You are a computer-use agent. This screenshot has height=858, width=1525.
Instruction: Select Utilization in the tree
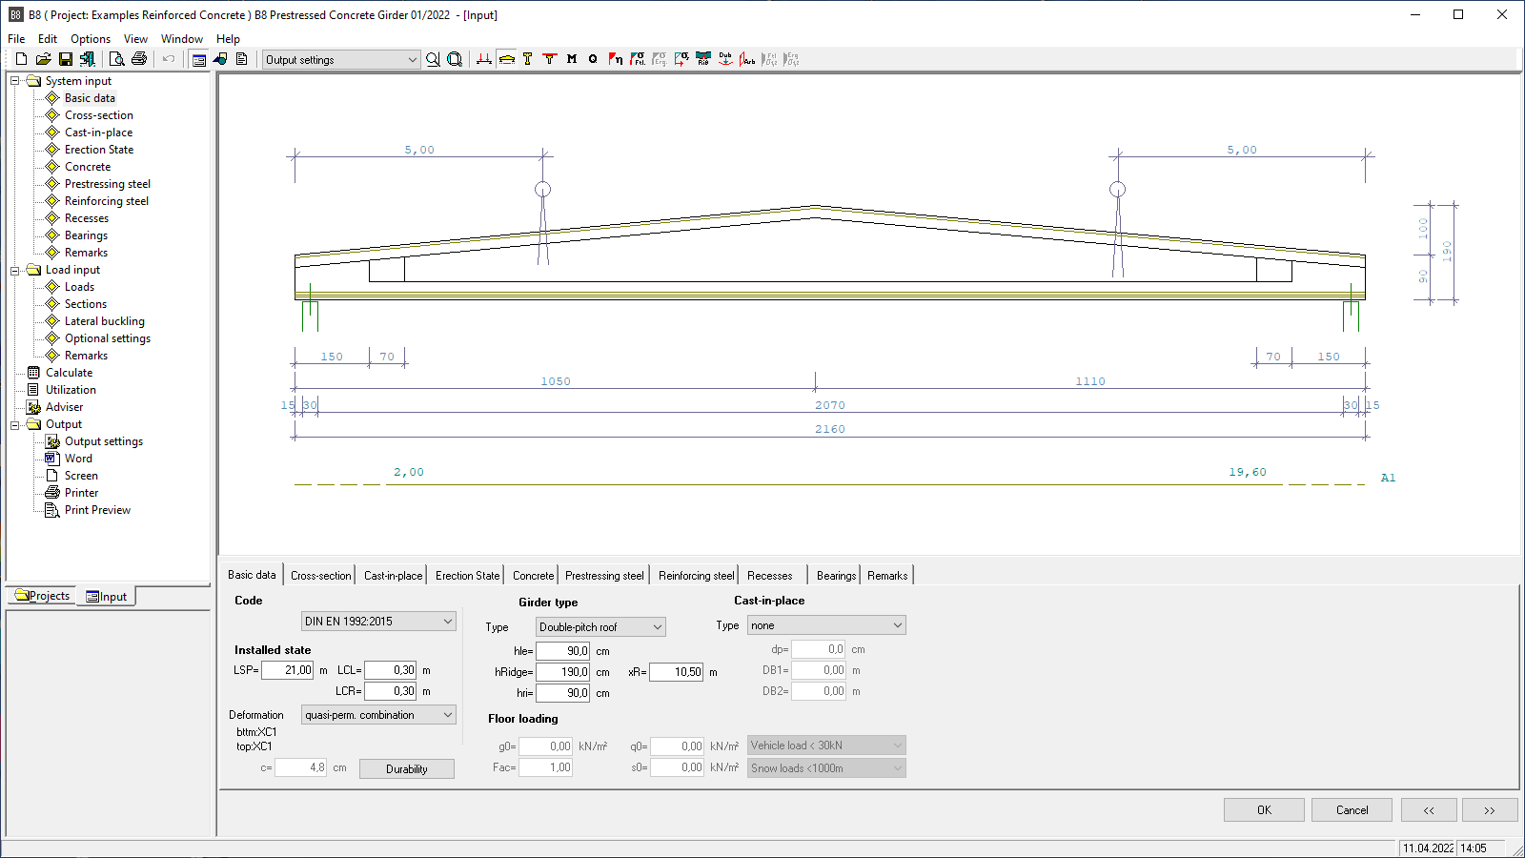(71, 390)
